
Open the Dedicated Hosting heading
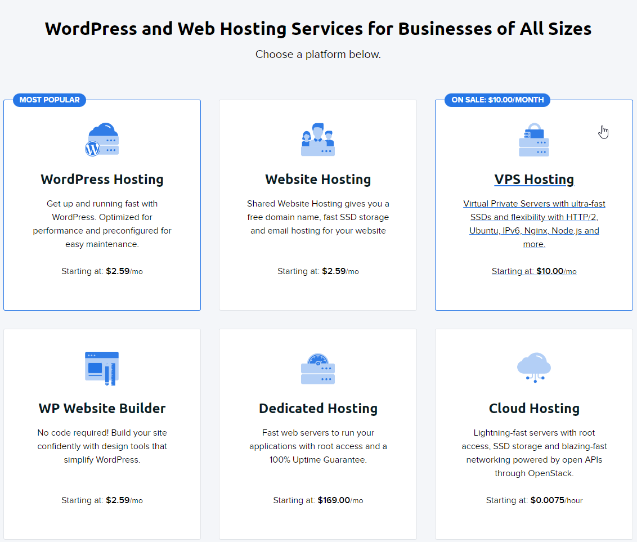tap(318, 408)
